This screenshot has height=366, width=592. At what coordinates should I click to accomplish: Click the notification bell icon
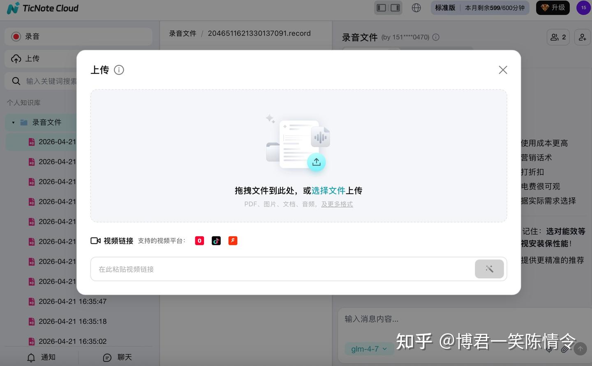31,358
